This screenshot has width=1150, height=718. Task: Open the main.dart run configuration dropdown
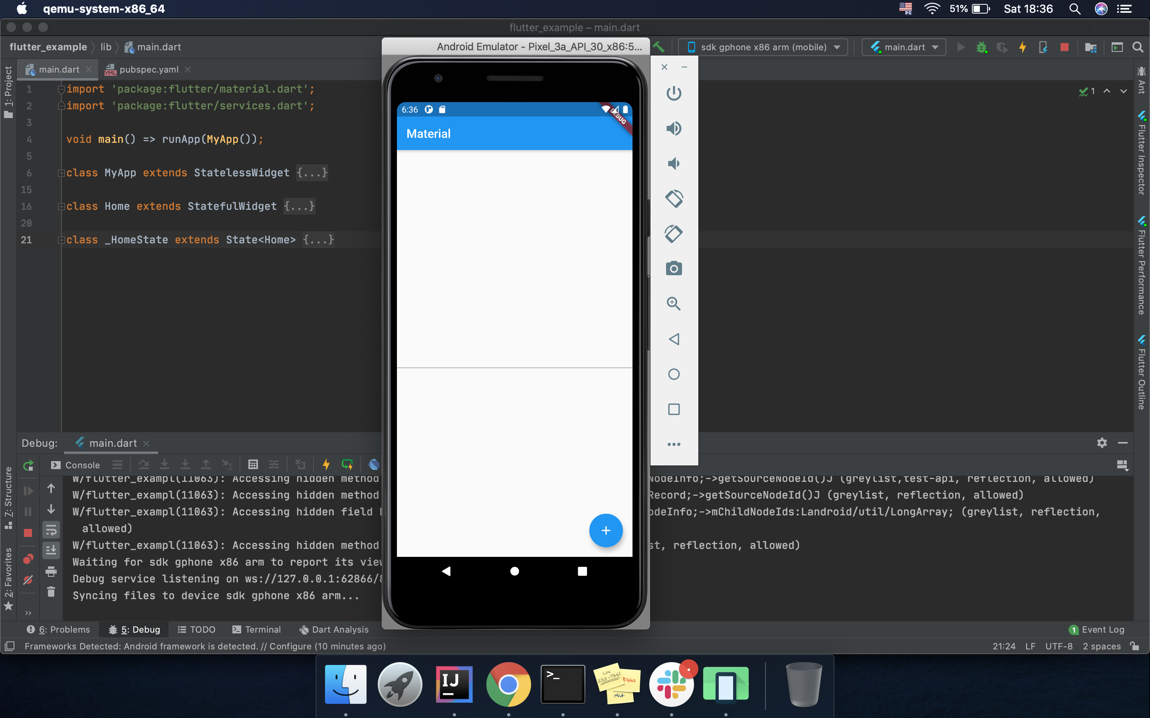click(903, 47)
